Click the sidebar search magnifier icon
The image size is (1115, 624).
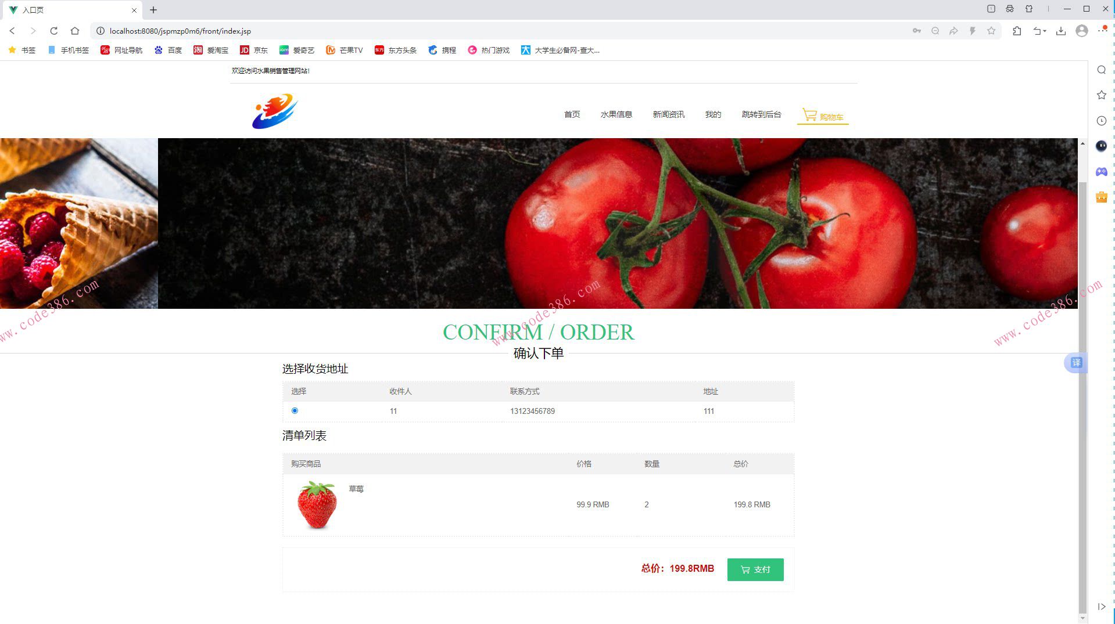tap(1101, 70)
